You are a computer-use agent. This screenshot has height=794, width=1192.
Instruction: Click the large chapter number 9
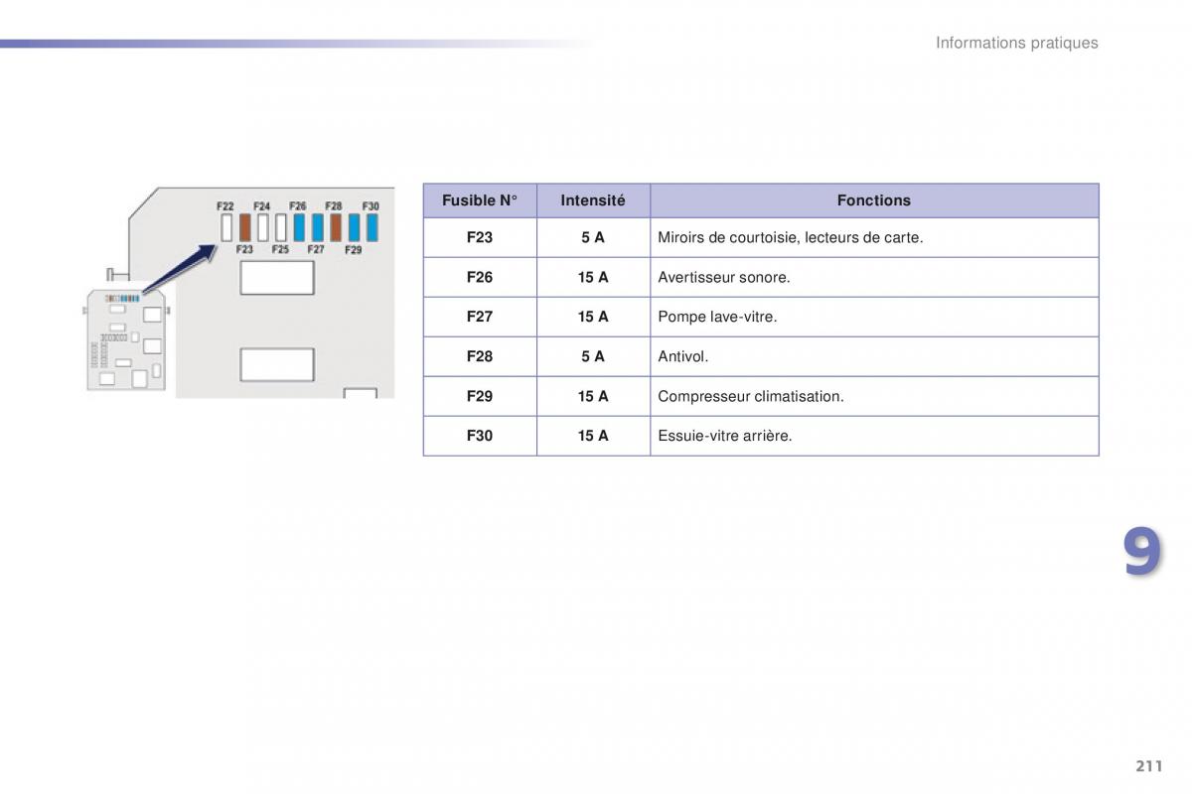coord(1141,552)
